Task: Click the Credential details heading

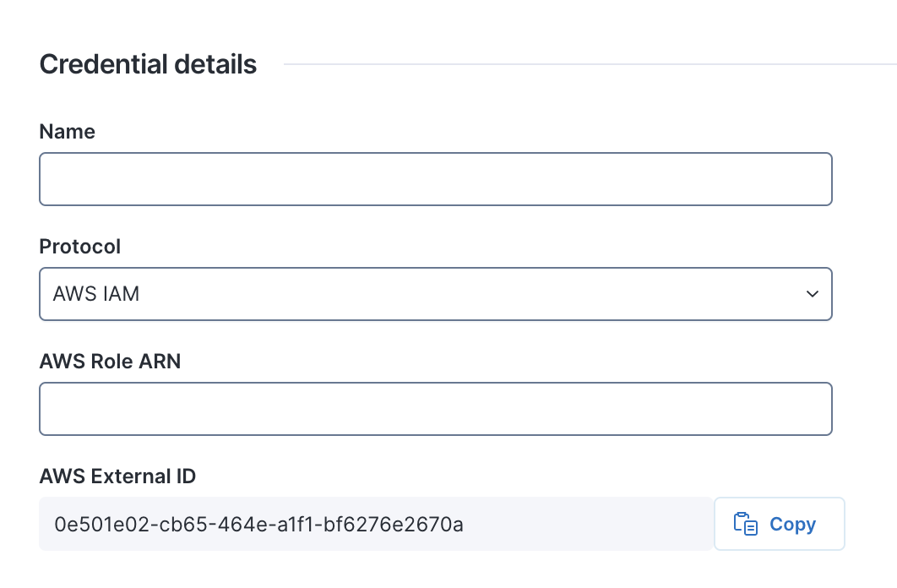Action: pos(149,64)
